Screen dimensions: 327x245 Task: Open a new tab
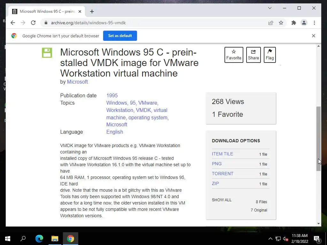92,11
